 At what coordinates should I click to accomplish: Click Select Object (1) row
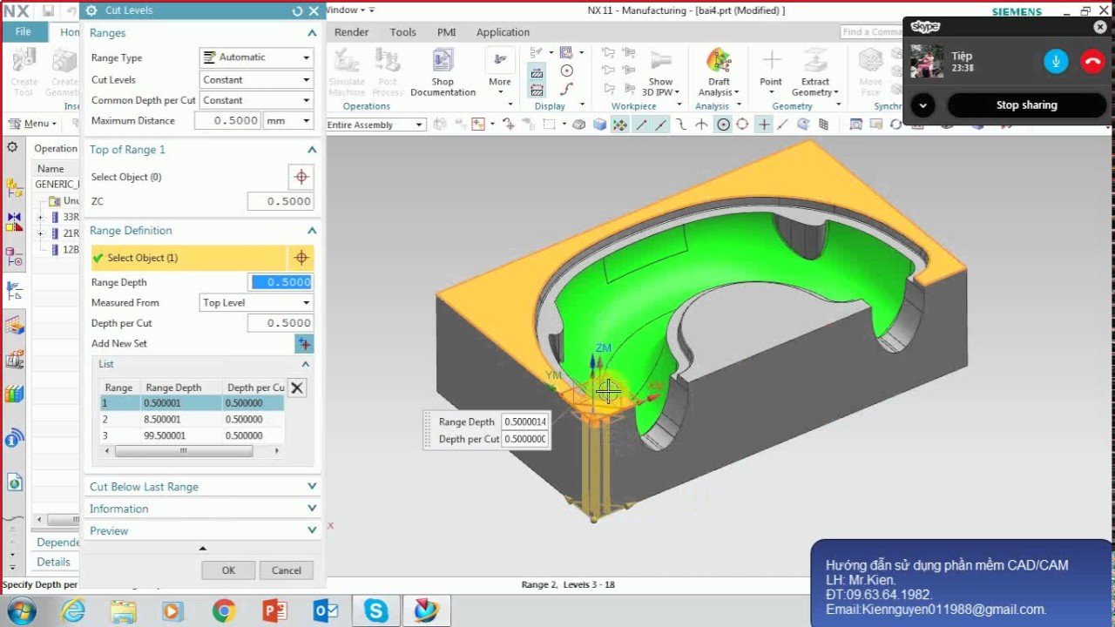[189, 258]
